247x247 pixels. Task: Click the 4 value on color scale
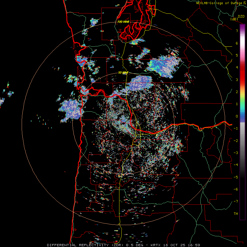[x=237, y=68]
